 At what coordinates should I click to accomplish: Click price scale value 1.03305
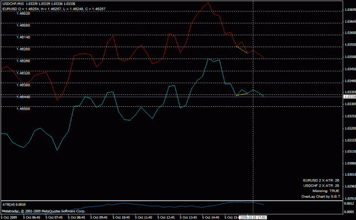tap(350, 104)
